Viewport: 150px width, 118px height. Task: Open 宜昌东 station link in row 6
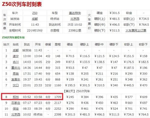click(x=16, y=79)
